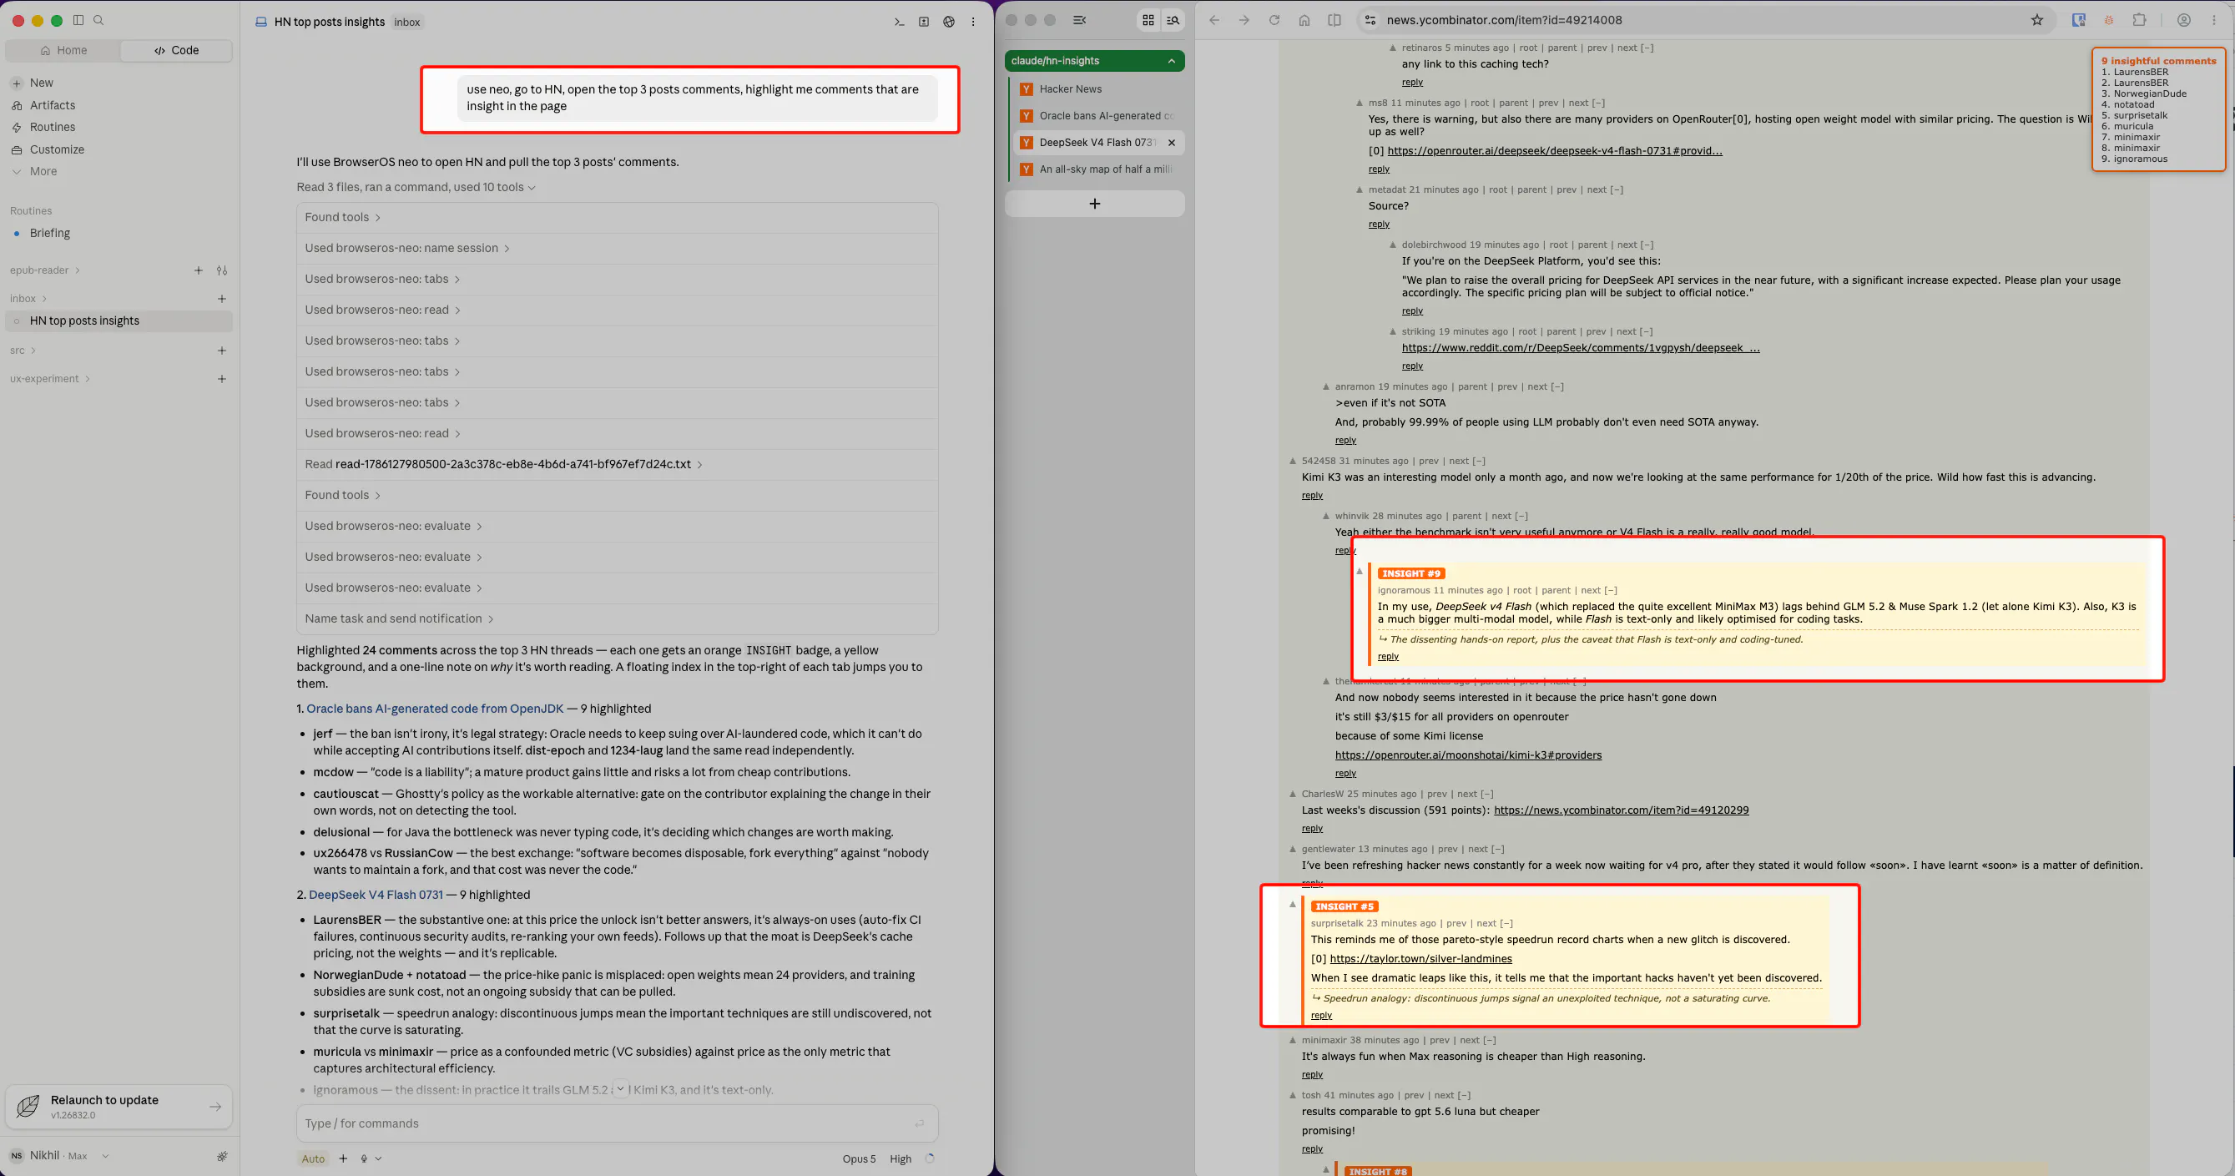
Task: Click the browser home icon
Action: 1304,20
